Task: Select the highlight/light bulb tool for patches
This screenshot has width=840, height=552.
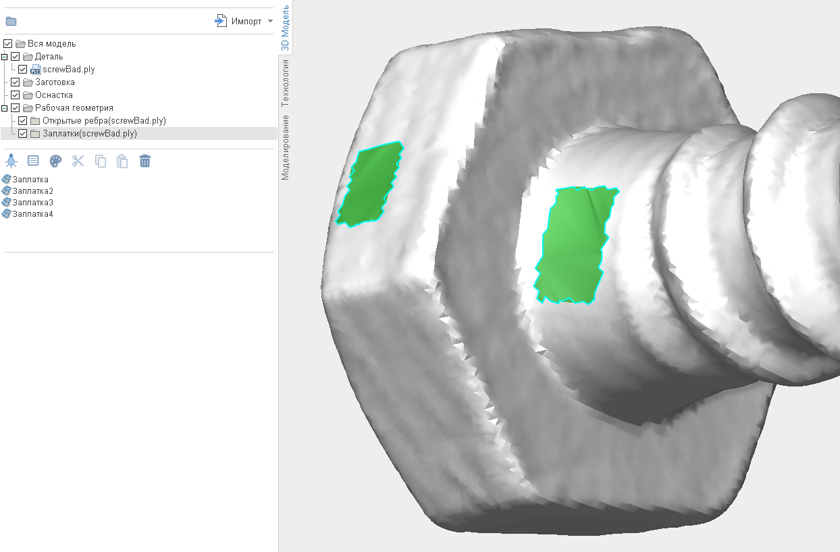Action: [11, 161]
